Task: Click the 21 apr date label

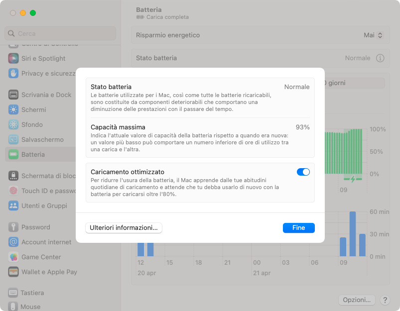Action: (x=262, y=273)
